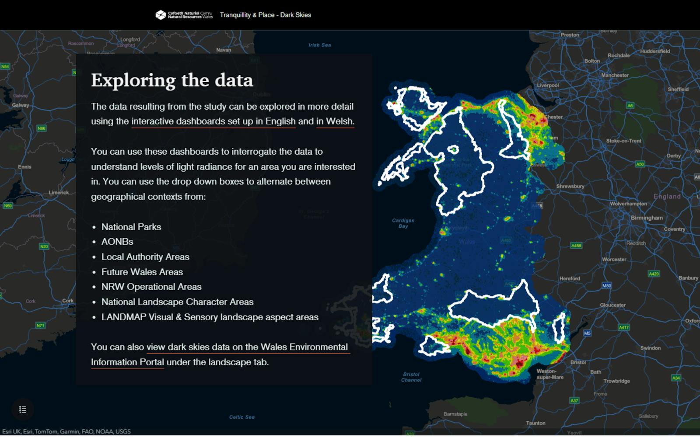Click the Trowbridge label on the map

coord(616,381)
